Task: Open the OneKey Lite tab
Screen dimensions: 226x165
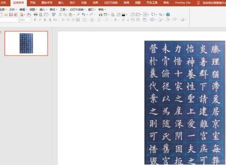Action: coord(183,3)
